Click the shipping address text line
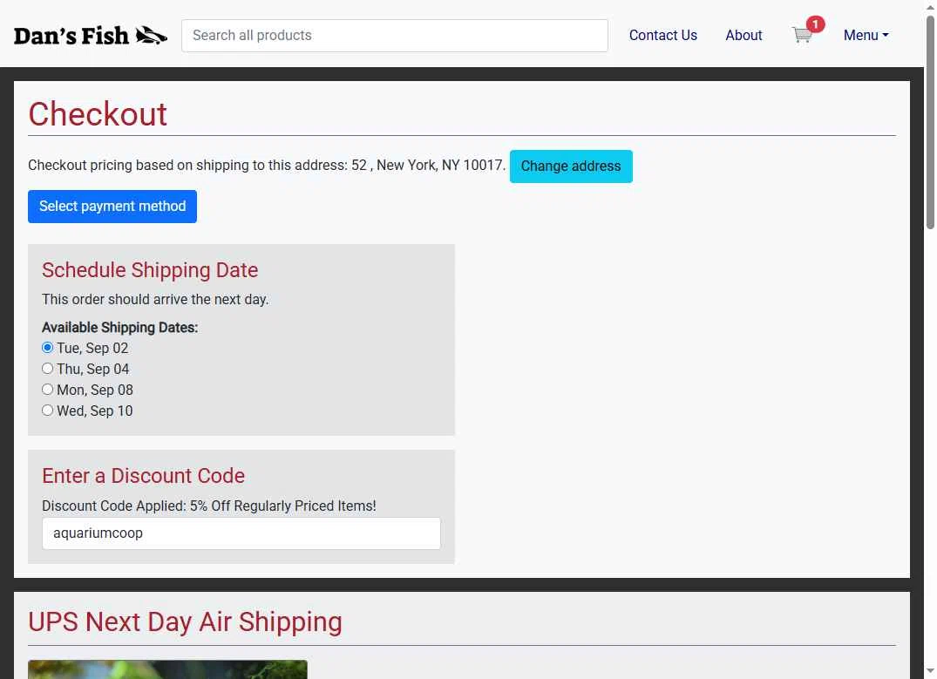This screenshot has height=679, width=937. click(x=267, y=166)
